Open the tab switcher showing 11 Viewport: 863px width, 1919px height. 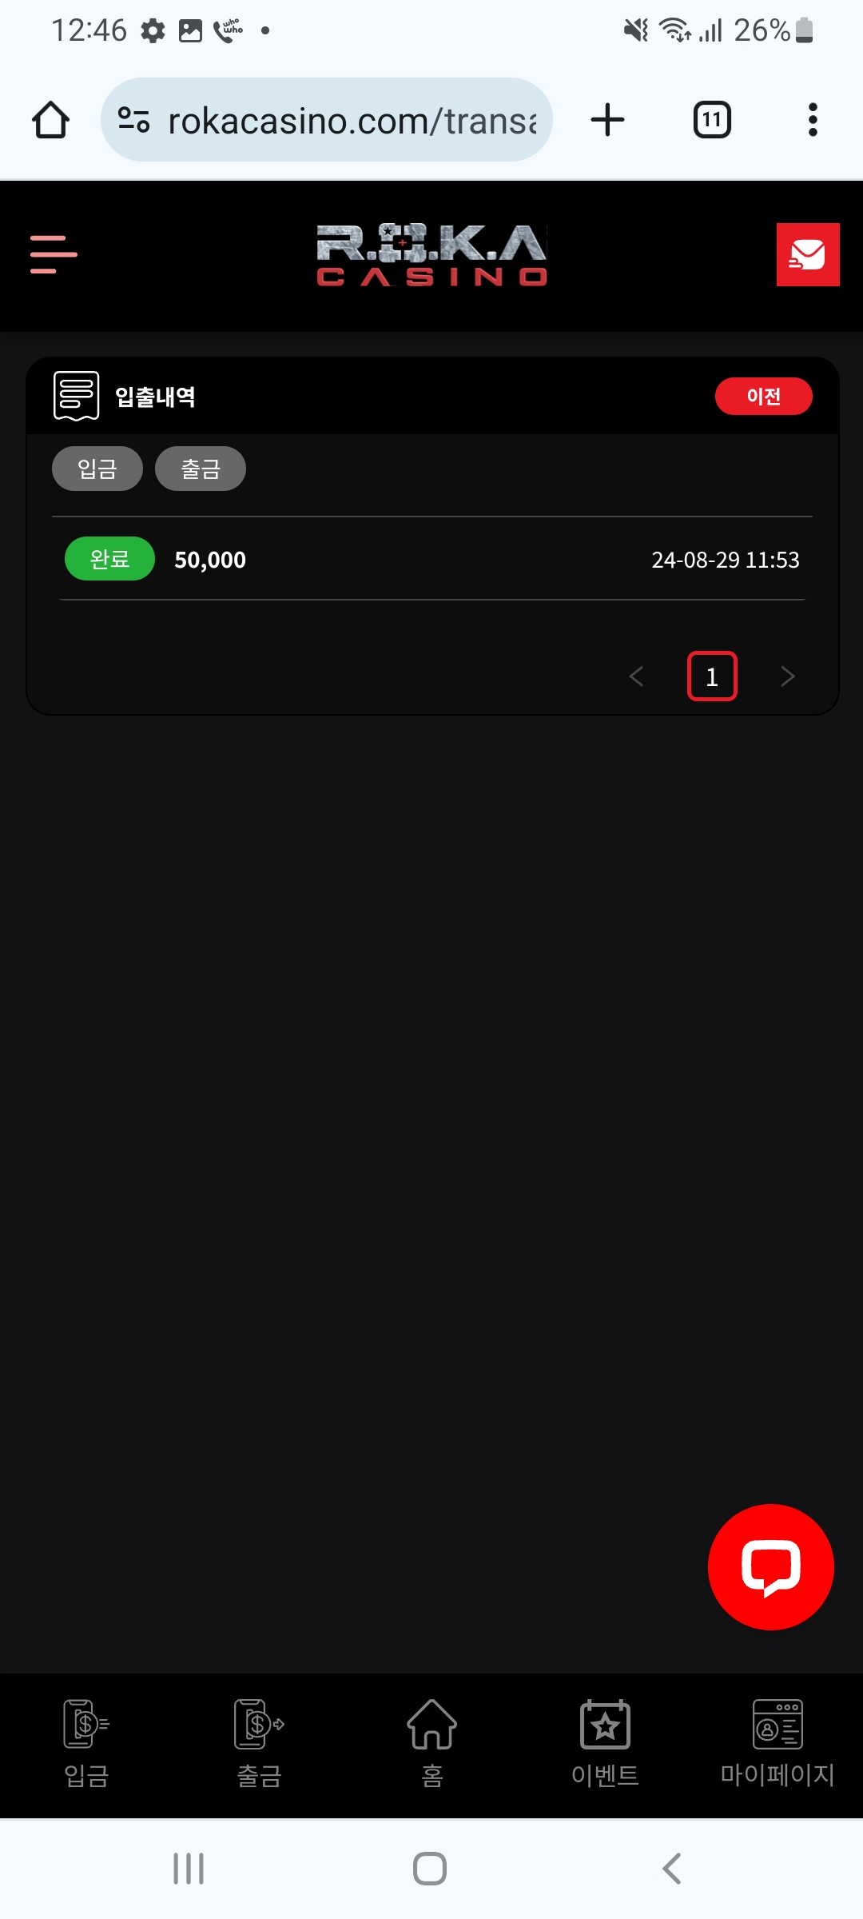[x=712, y=120]
